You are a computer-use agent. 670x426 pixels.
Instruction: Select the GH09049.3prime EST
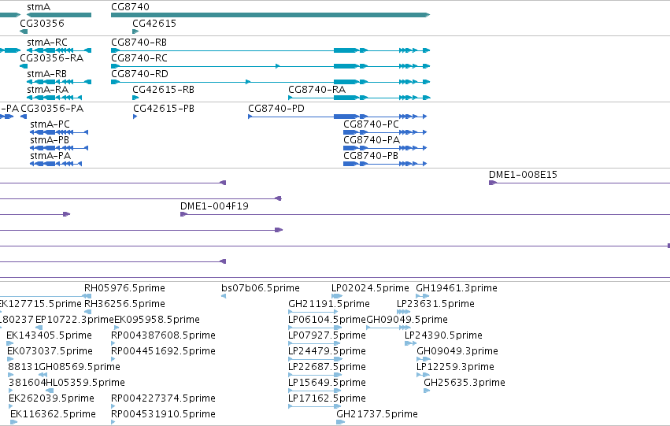(423, 359)
